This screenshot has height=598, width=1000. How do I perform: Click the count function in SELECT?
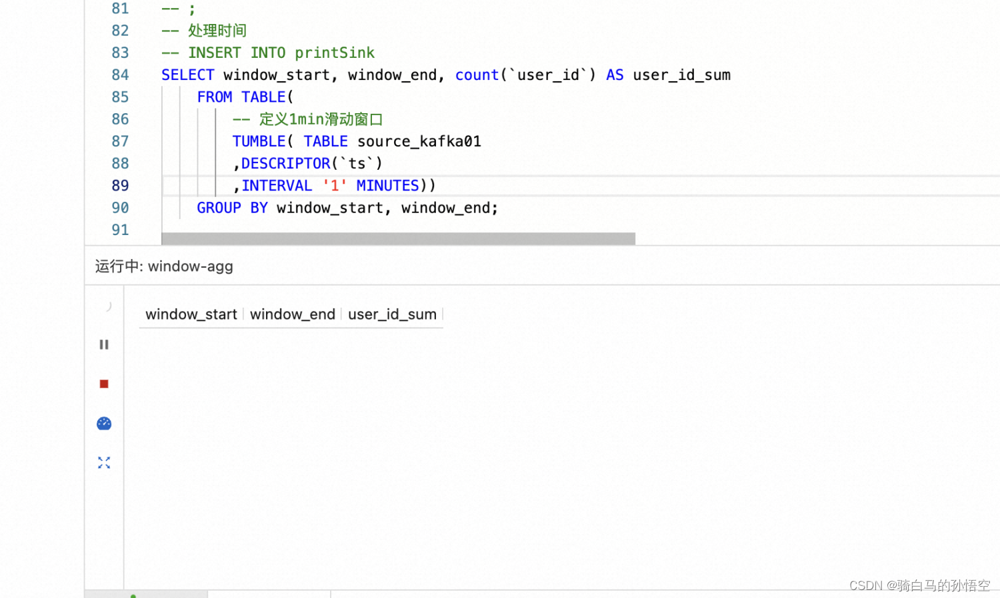[x=477, y=75]
